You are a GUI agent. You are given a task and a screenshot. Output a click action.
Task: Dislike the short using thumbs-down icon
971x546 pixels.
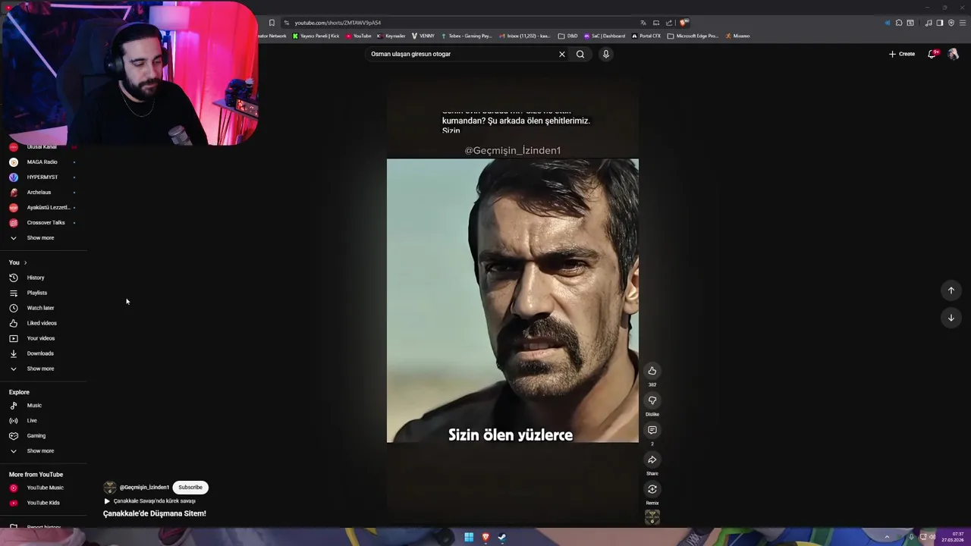(652, 400)
